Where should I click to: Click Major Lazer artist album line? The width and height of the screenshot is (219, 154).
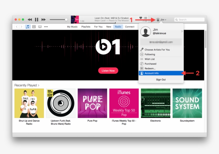click(x=112, y=21)
